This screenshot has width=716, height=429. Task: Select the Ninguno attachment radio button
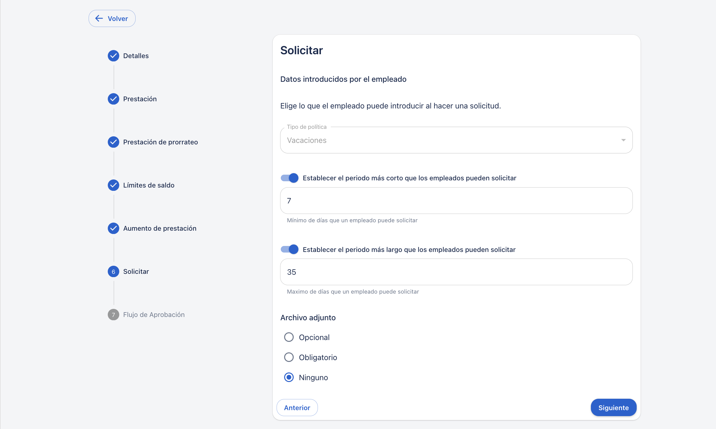point(289,377)
